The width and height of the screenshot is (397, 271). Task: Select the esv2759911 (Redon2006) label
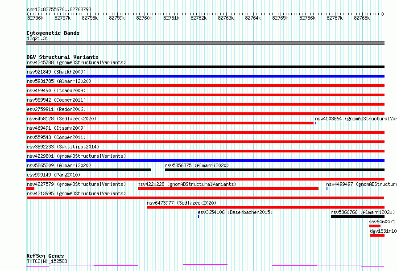click(56, 109)
